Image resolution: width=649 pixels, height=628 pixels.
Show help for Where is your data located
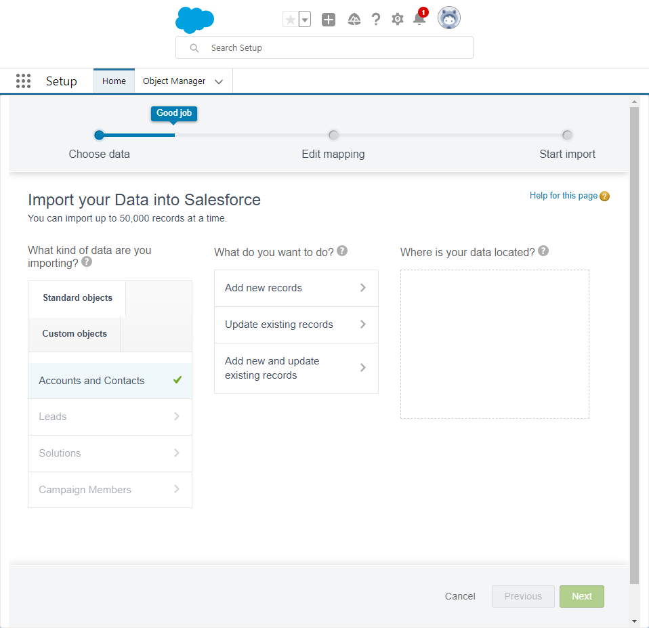coord(543,251)
